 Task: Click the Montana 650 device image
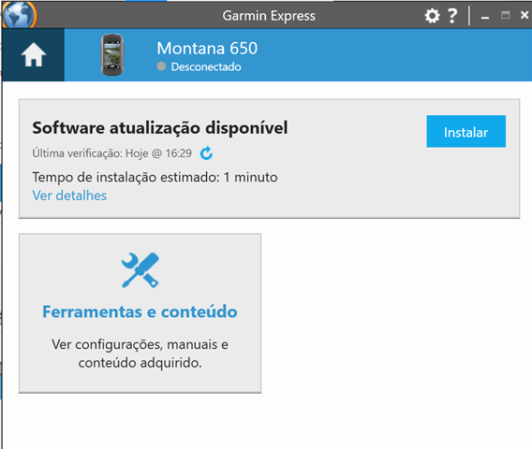coord(112,54)
